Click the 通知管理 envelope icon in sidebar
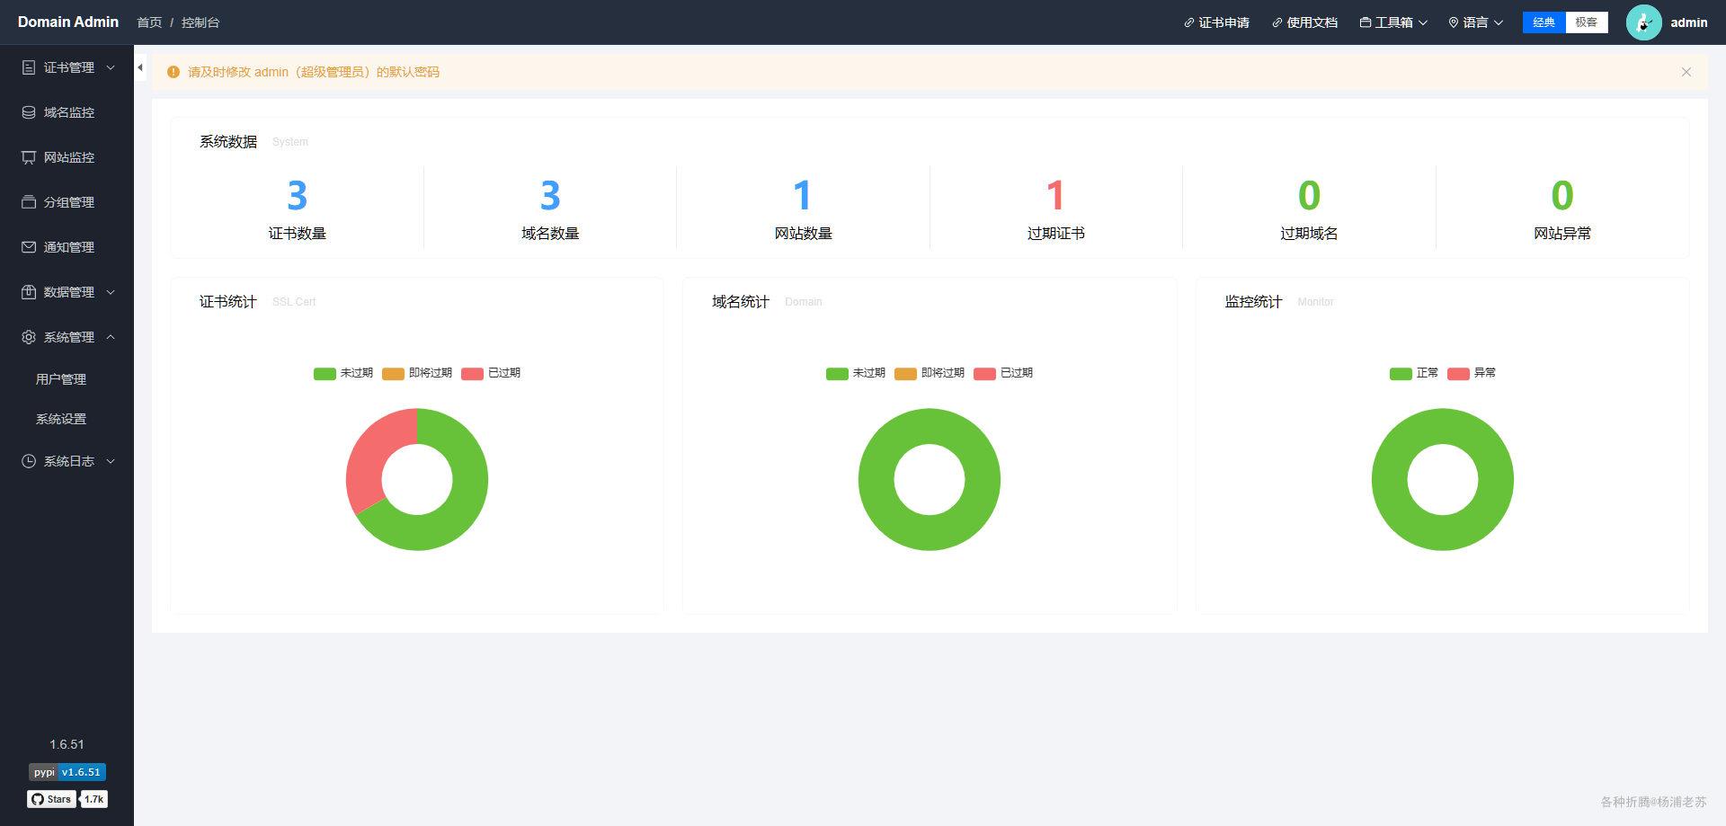 (29, 247)
